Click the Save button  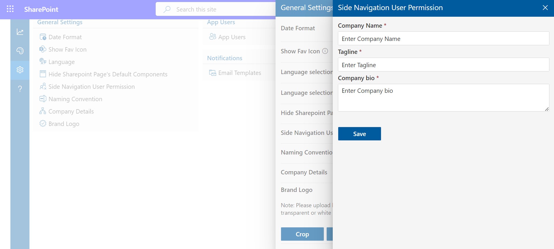pos(360,134)
